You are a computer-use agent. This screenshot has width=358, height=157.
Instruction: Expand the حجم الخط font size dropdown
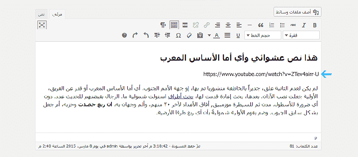click(263, 35)
